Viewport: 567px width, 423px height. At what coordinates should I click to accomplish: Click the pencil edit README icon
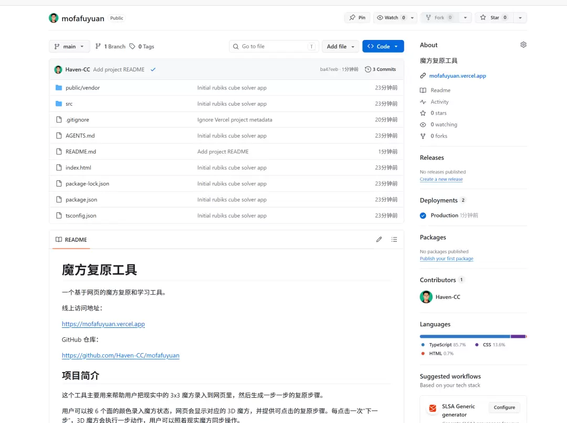pos(379,239)
